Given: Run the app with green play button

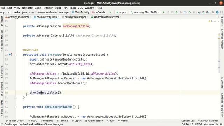Looking at the screenshot, I should click(164, 12).
